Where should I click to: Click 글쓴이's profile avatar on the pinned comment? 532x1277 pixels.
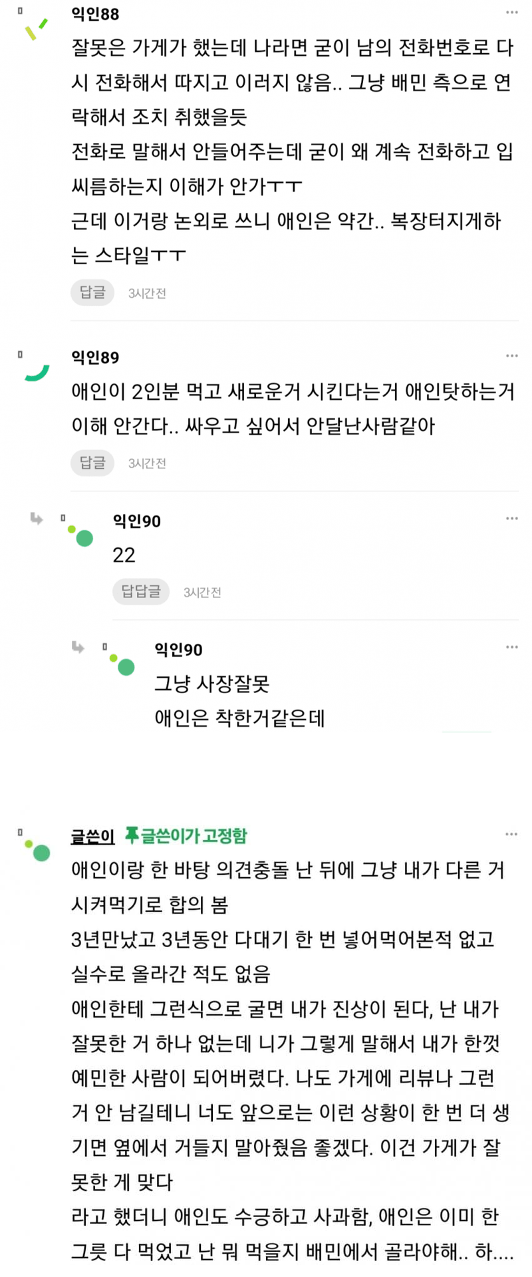pyautogui.click(x=38, y=849)
